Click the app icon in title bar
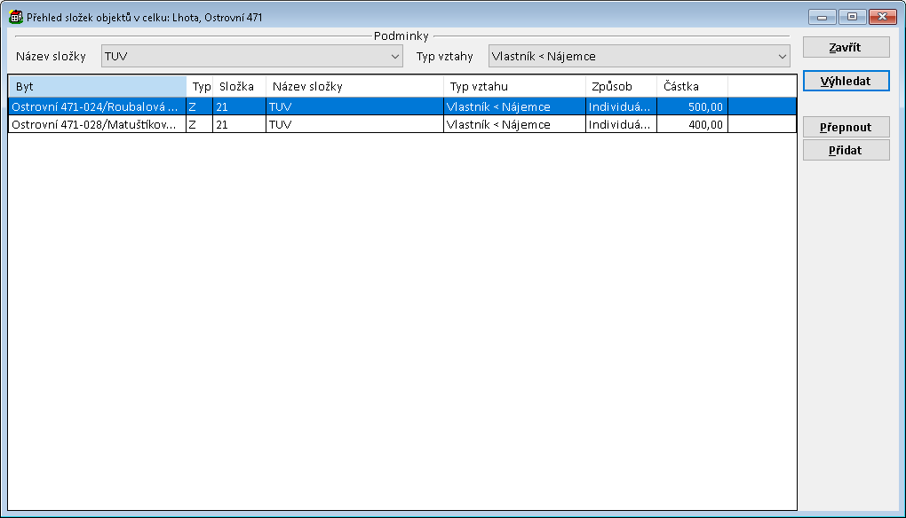The width and height of the screenshot is (906, 518). click(15, 17)
